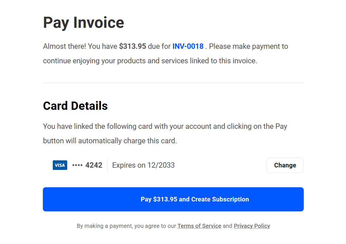Click the horizontal divider under the intro
Image resolution: width=346 pixels, height=244 pixels.
(x=173, y=83)
